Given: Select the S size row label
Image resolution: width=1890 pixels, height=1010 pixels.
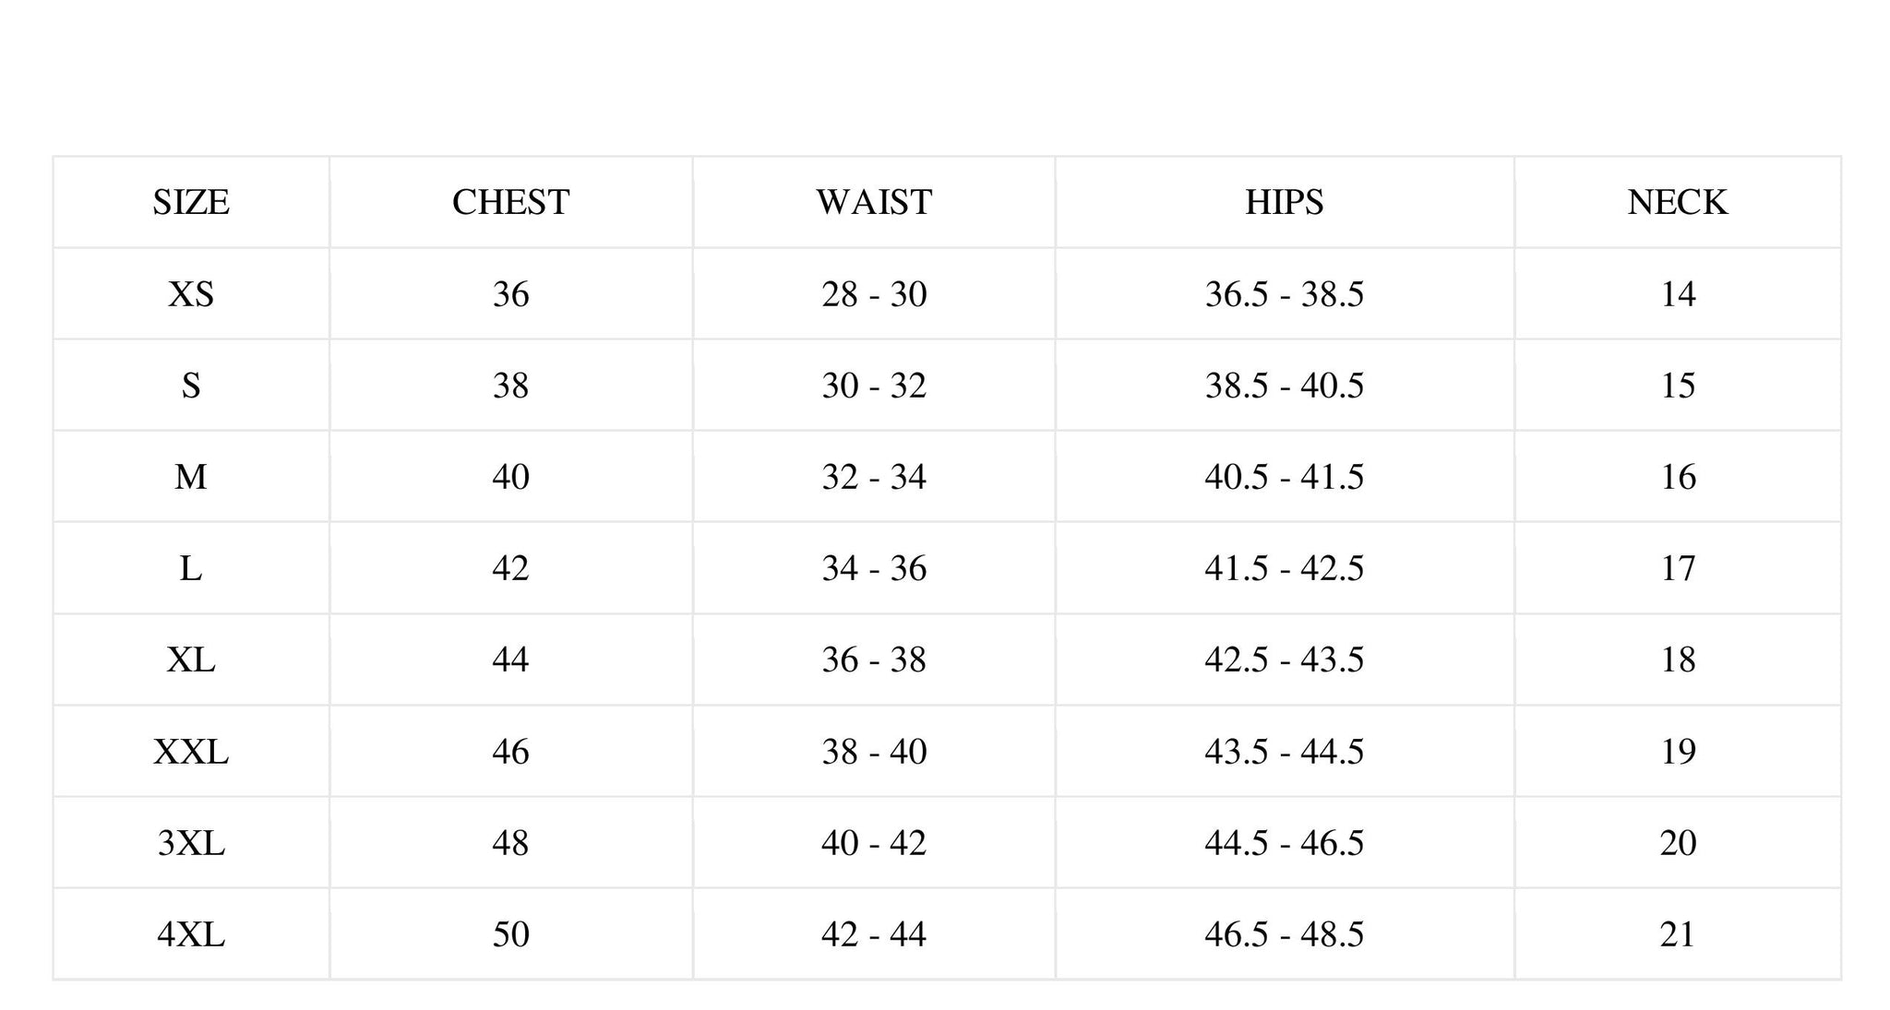Looking at the screenshot, I should 191,385.
